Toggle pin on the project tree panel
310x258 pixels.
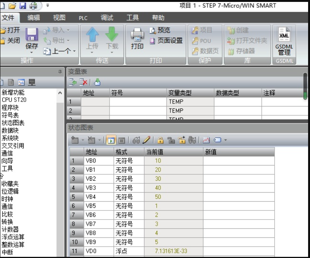pos(60,72)
